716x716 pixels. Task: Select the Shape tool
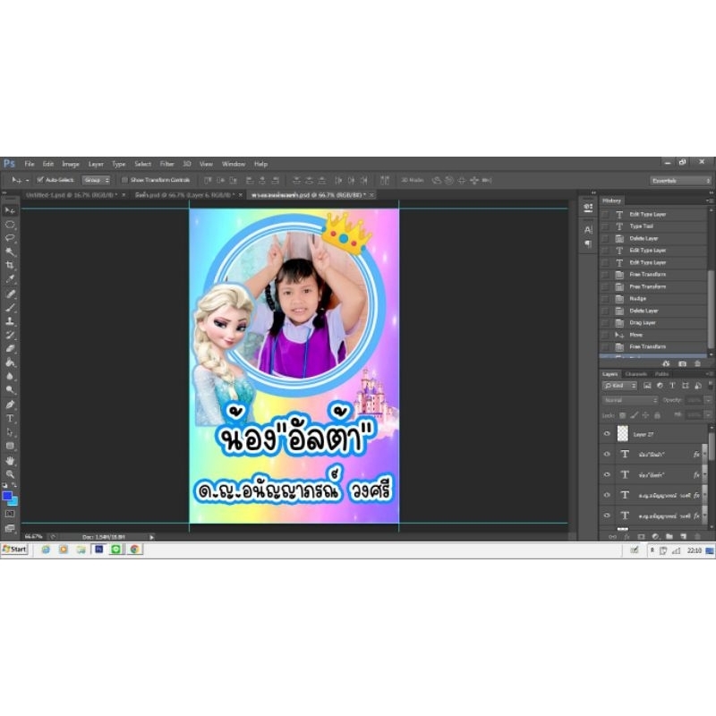pos(10,446)
